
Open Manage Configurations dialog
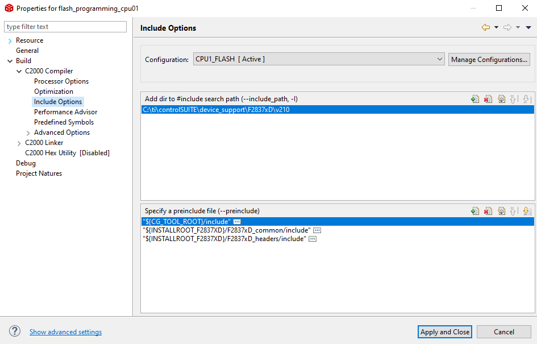[489, 59]
